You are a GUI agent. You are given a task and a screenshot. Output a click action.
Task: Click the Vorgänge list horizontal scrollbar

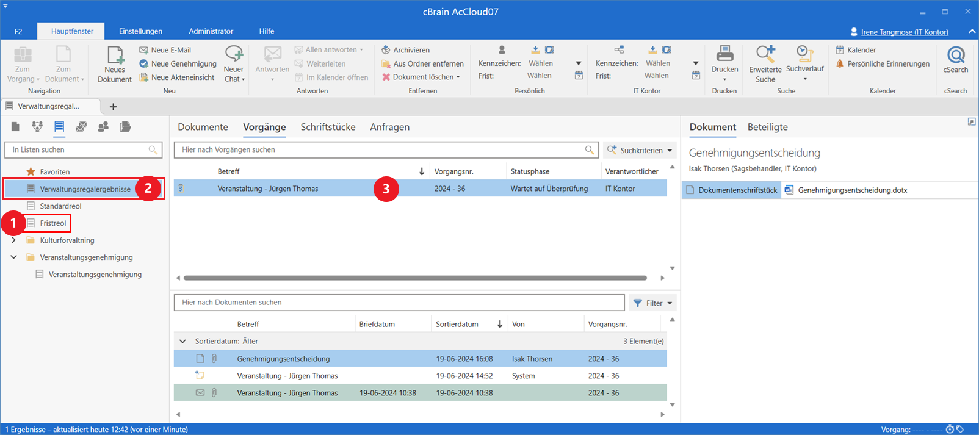tap(414, 278)
